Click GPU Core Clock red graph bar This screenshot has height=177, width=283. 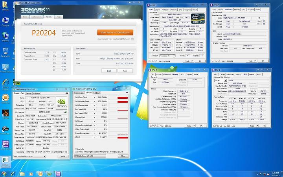click(123, 98)
